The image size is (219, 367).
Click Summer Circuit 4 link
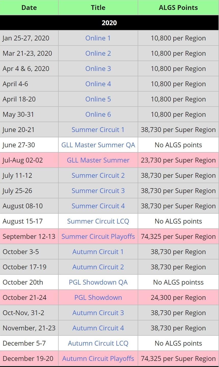point(98,206)
